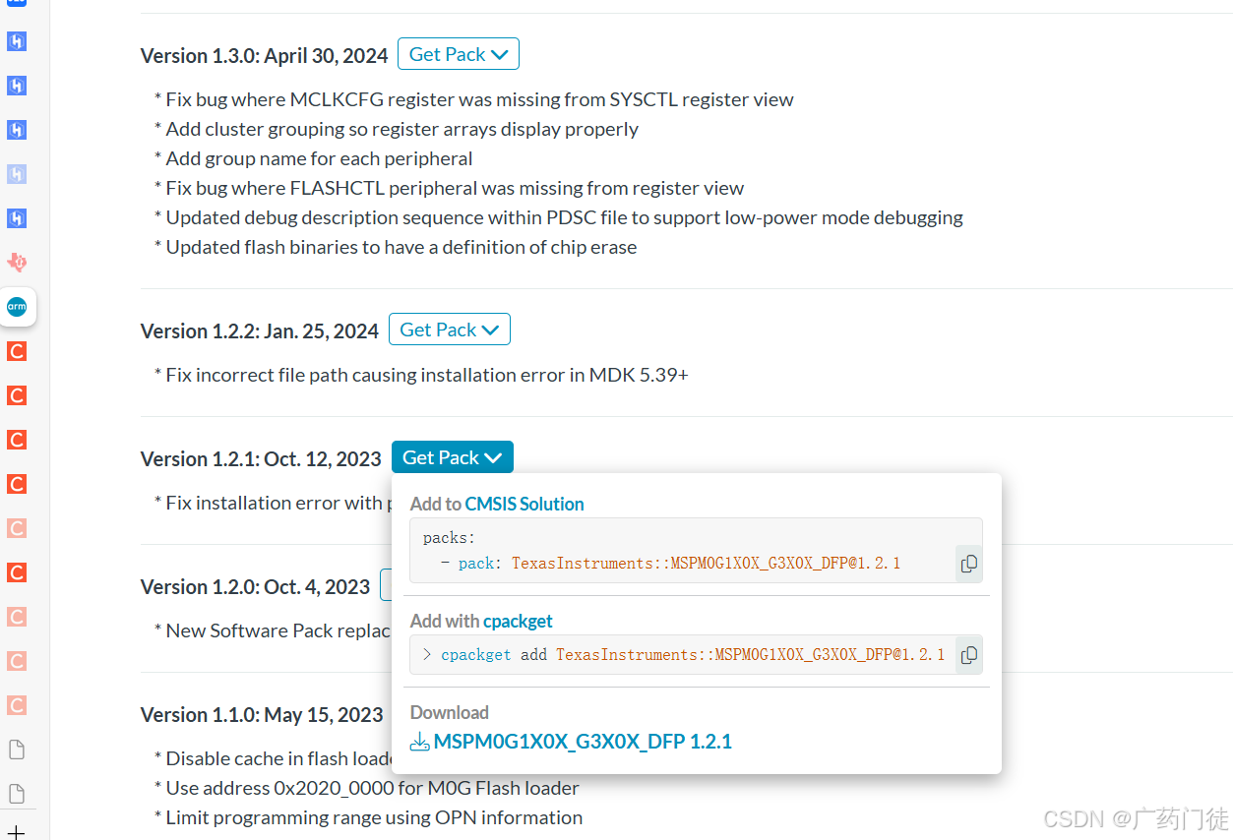This screenshot has width=1233, height=840.
Task: Select the 'Version 1.2.0: Oct. 4, 2023' heading
Action: [x=256, y=587]
